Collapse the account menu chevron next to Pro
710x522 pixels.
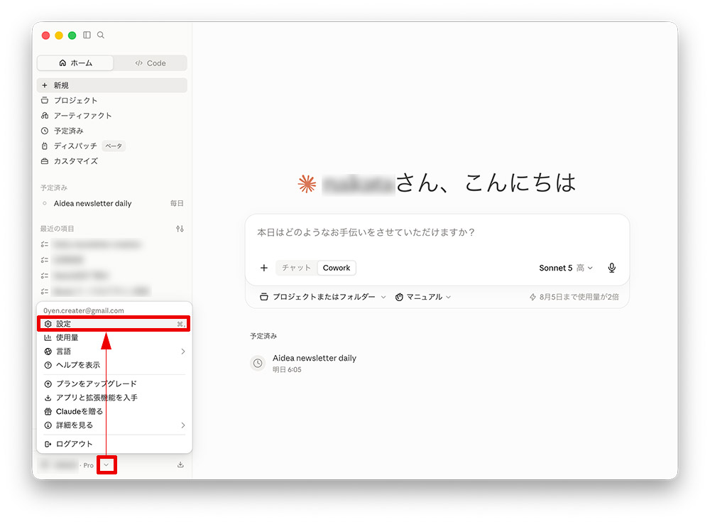point(106,465)
